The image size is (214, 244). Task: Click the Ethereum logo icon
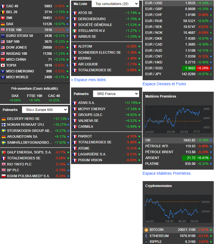(146, 236)
